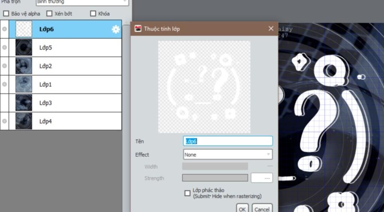Click the Tên name input field
Screen dimensions: 384x212
tap(228, 141)
